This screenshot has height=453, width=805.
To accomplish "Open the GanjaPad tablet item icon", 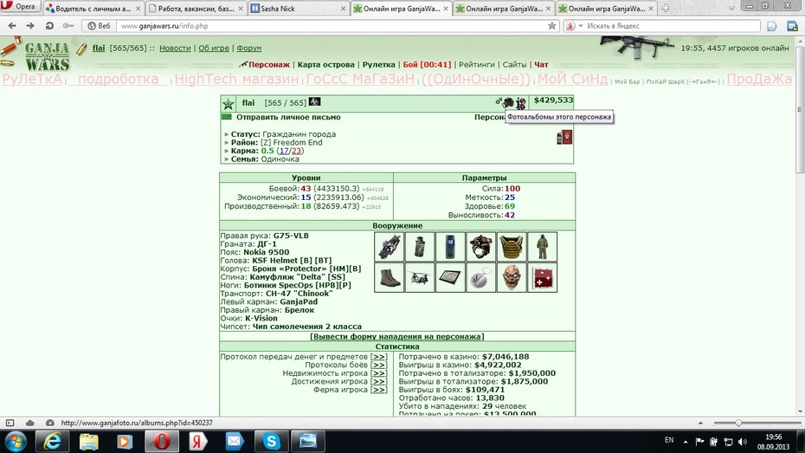I will click(450, 277).
